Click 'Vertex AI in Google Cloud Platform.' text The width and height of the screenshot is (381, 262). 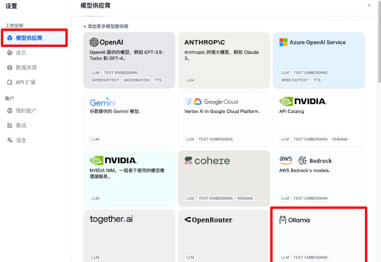coord(222,111)
